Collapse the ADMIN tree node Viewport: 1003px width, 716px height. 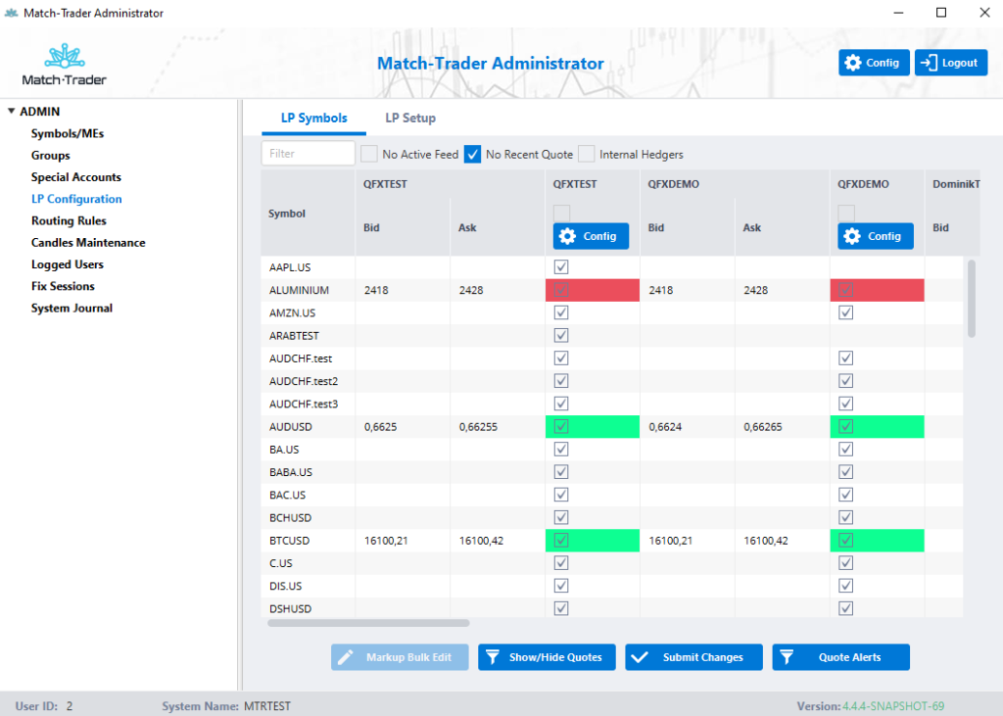[11, 112]
